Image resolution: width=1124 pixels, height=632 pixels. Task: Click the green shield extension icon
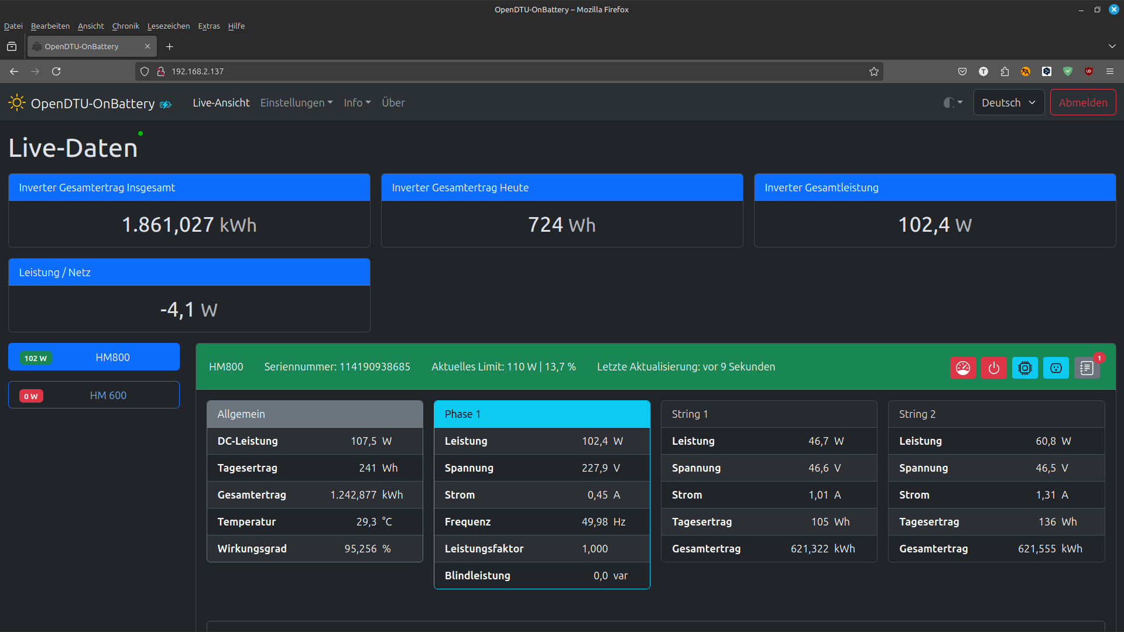tap(1068, 71)
